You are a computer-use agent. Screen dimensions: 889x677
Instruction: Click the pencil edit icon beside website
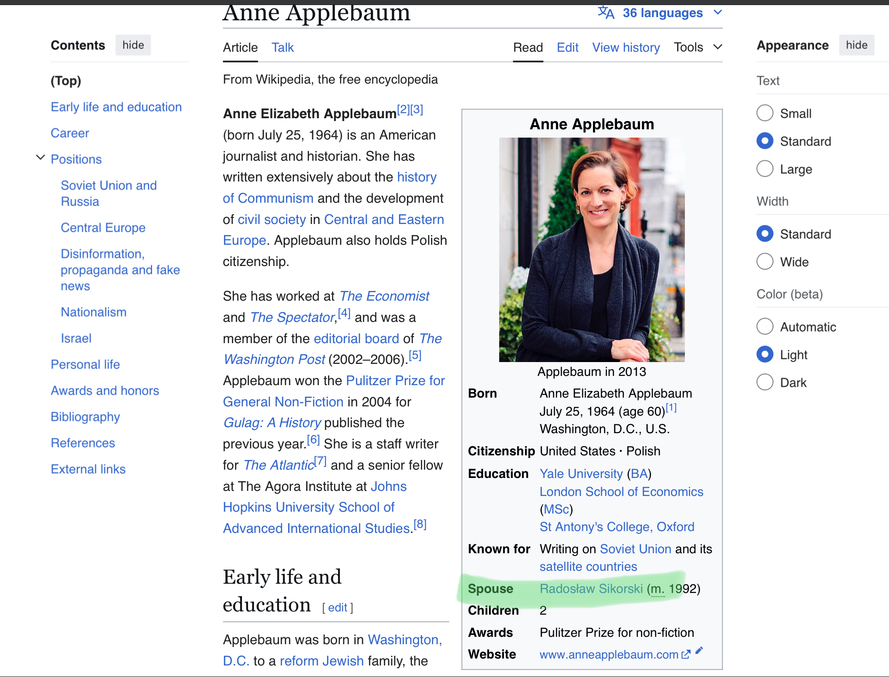pos(699,650)
